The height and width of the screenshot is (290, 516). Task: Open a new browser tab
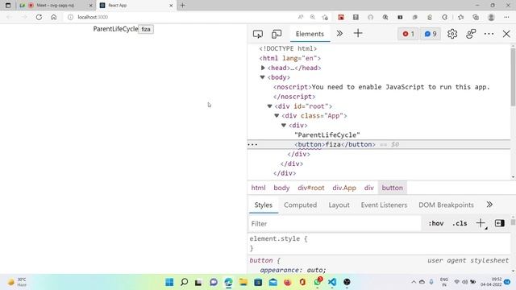tap(183, 6)
